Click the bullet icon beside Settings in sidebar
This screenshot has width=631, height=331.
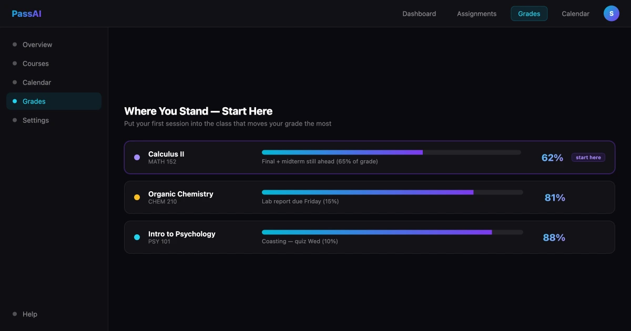coord(15,120)
